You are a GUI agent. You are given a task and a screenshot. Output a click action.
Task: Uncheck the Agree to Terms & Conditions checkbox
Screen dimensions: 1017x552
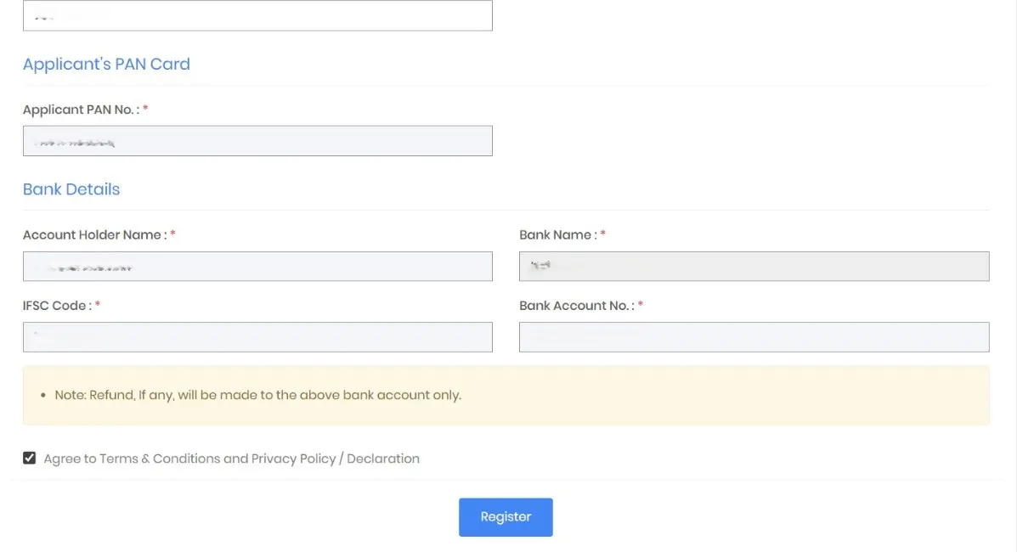point(29,457)
